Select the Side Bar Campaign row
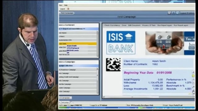 78,84
